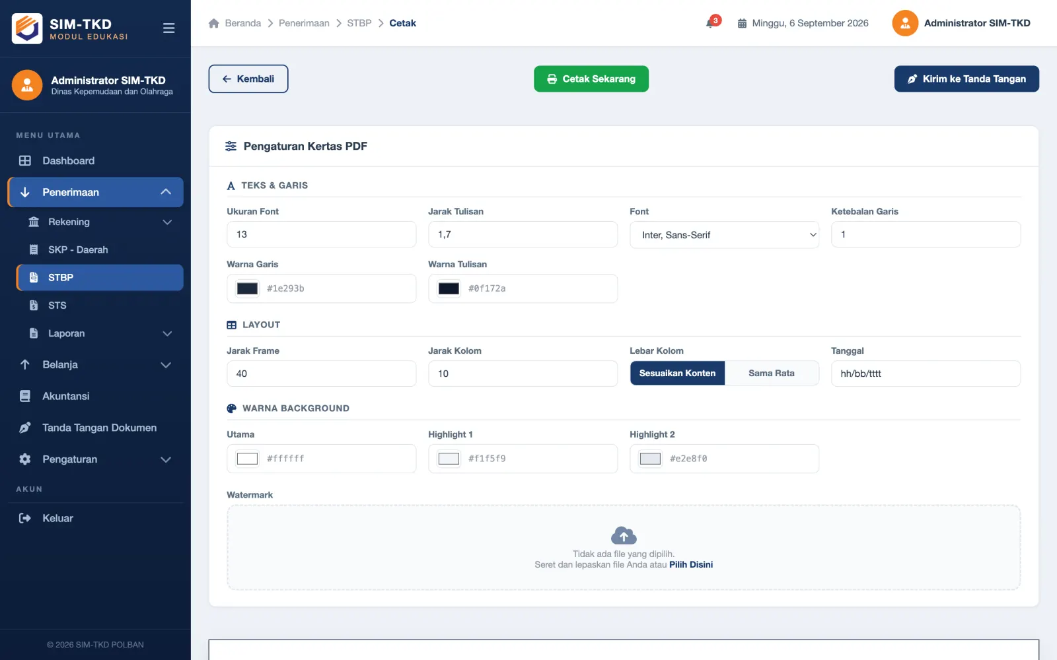The height and width of the screenshot is (660, 1057).
Task: Click the Jarak Frame input field
Action: pos(321,374)
